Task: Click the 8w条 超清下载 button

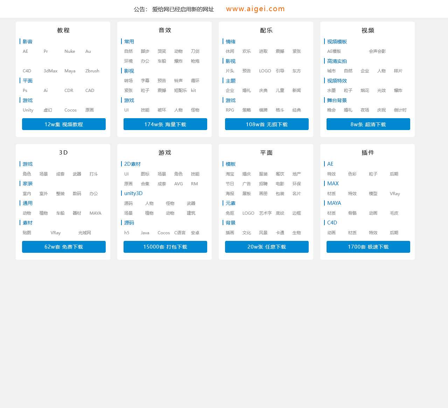Action: pos(368,124)
